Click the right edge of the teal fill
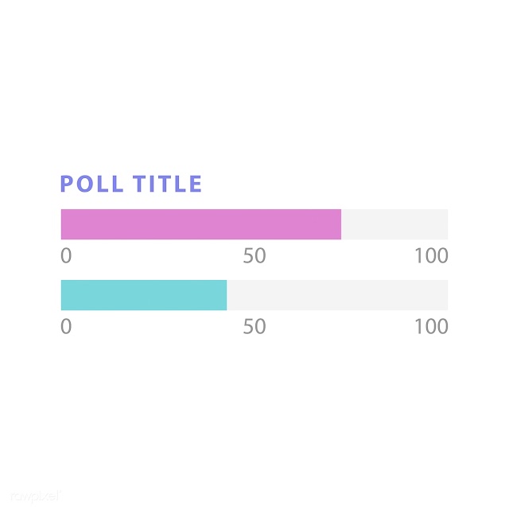 coord(226,295)
